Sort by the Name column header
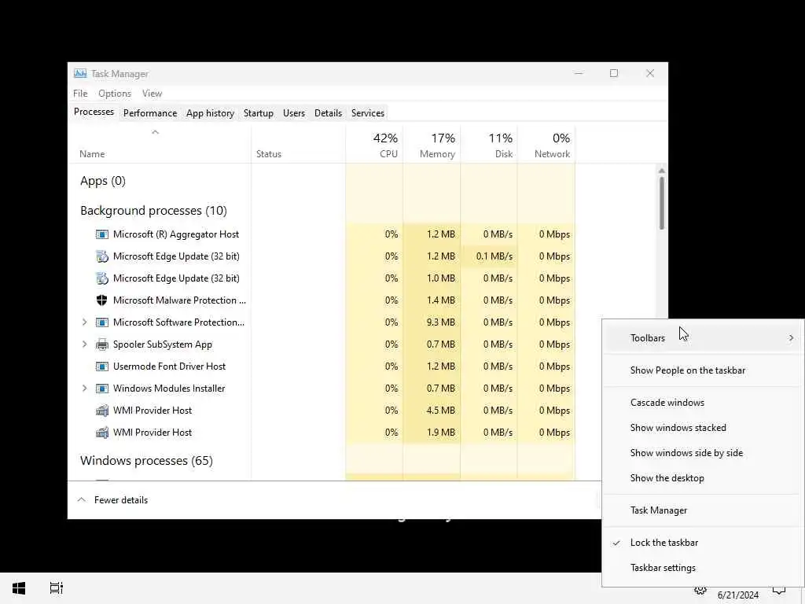This screenshot has height=604, width=805. (160, 145)
